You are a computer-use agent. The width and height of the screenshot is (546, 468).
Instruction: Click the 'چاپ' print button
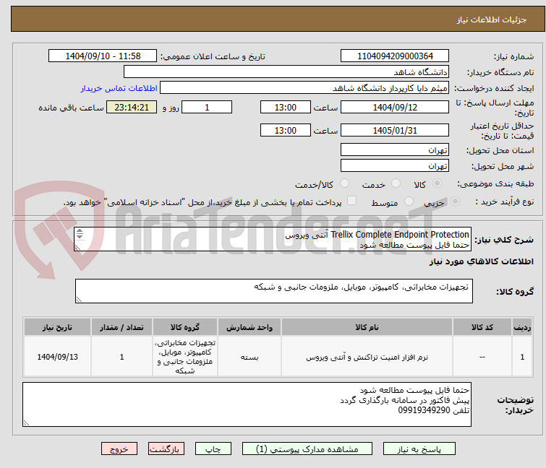click(x=213, y=448)
